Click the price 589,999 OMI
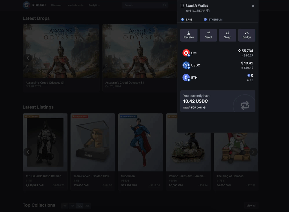 coord(129,185)
